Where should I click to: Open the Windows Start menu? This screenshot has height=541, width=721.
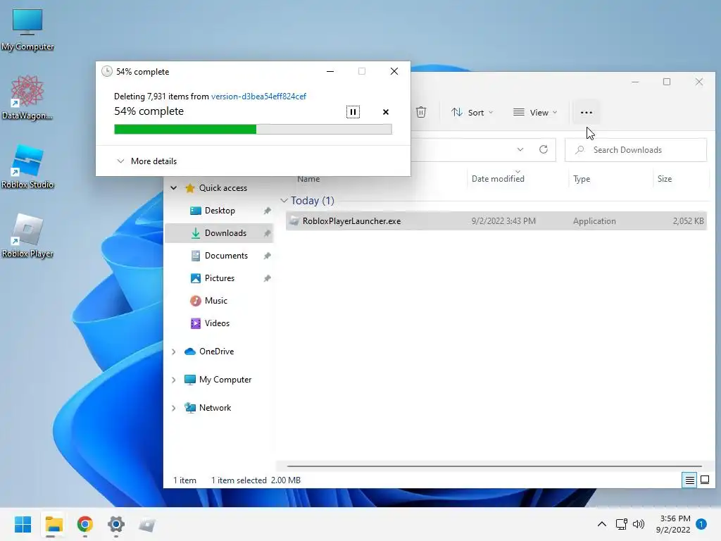[x=23, y=524]
